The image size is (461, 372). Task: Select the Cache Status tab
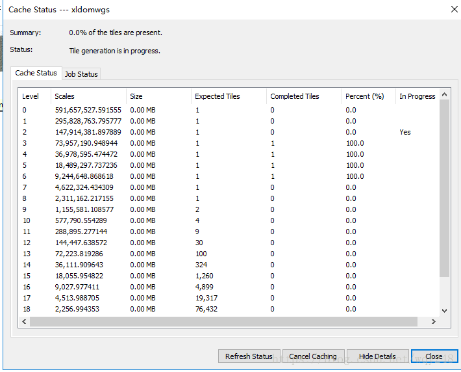36,73
